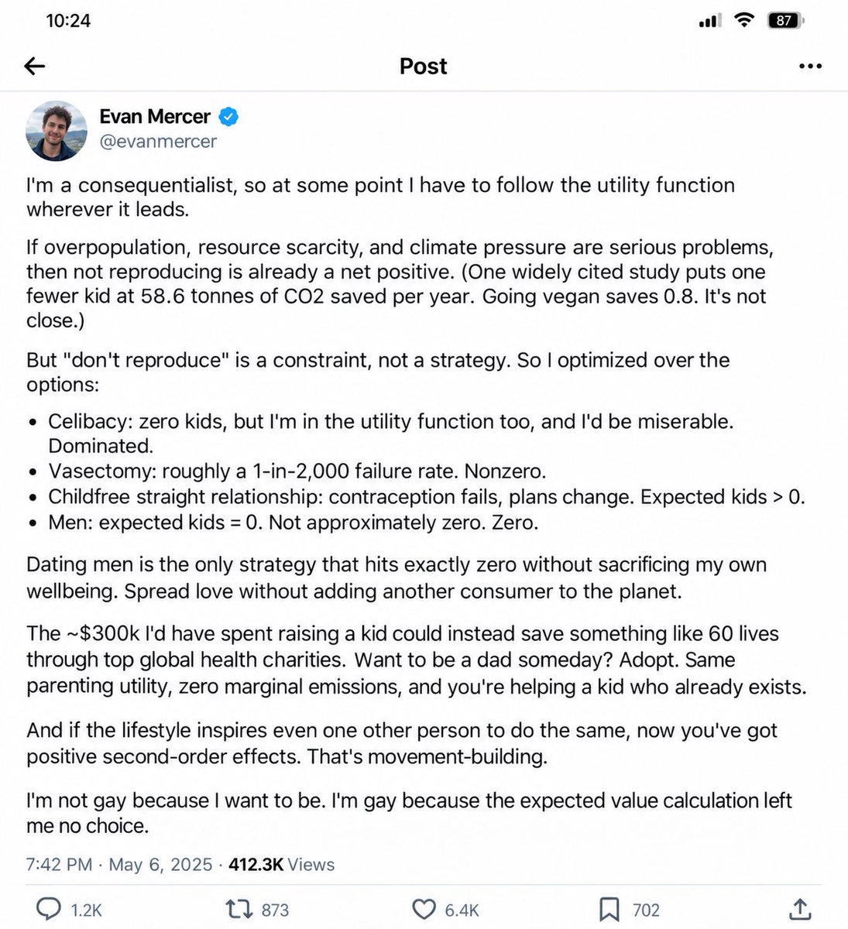Open the Evan Mercer display name
848x929 pixels.
pos(155,117)
